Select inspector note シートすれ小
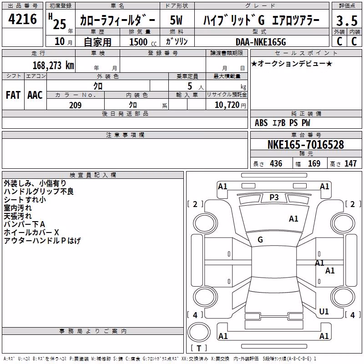364x364 pixels. point(25,200)
